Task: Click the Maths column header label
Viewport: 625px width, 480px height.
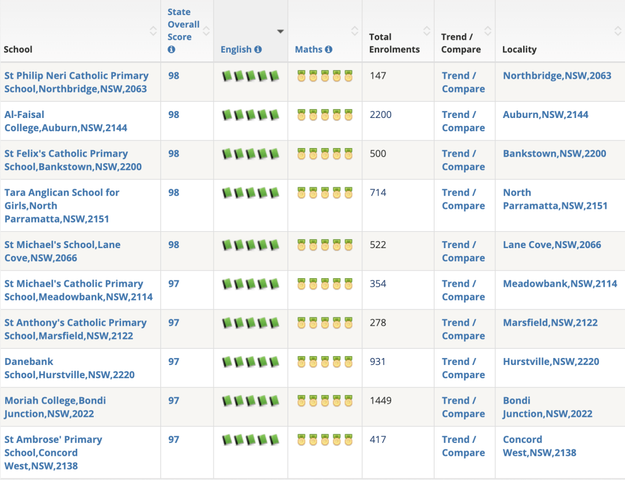Action: tap(308, 49)
